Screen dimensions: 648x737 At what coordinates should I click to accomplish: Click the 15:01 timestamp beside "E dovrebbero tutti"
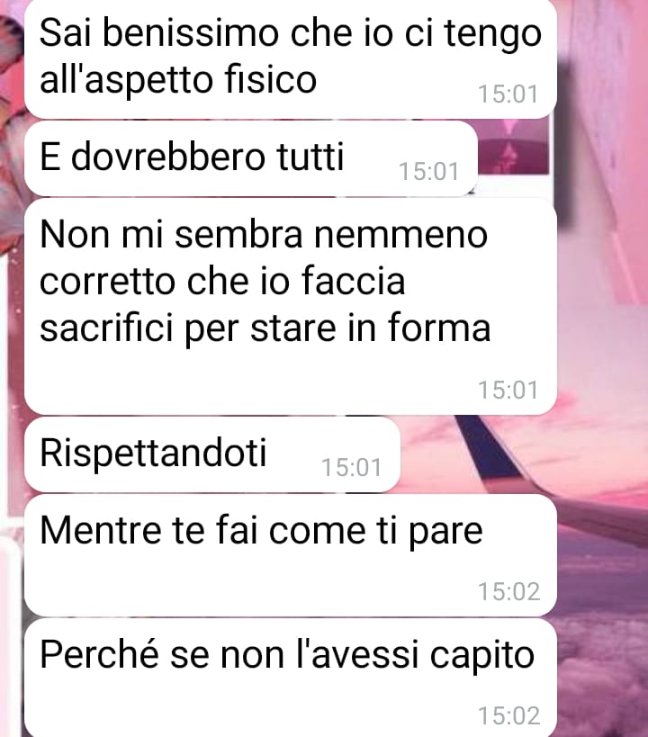coord(428,172)
